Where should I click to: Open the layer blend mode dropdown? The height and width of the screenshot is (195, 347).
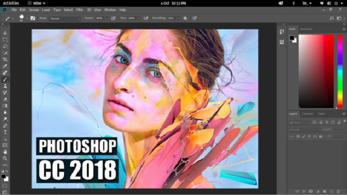[304, 130]
